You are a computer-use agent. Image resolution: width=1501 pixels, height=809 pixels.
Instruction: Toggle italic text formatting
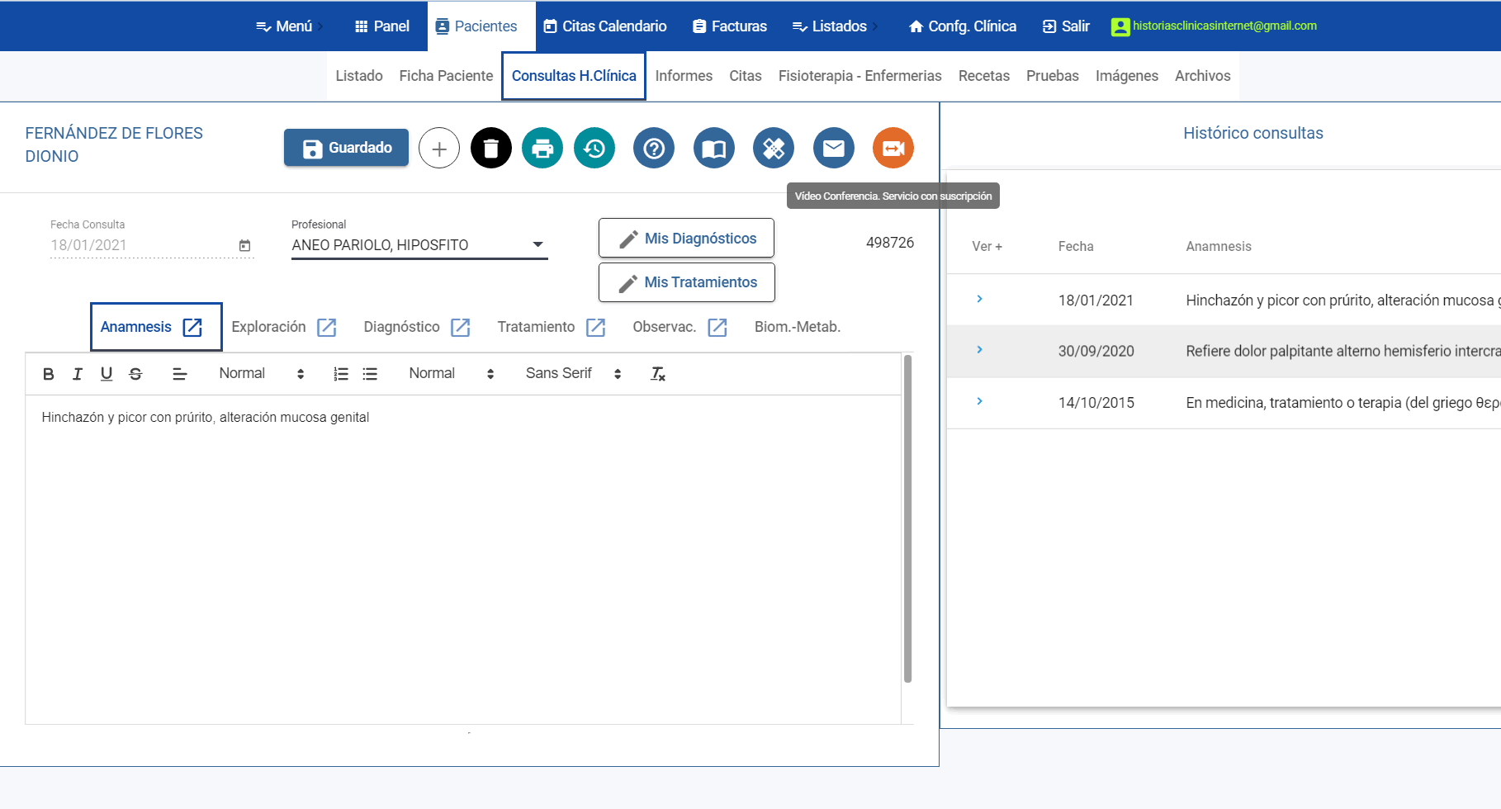[78, 374]
